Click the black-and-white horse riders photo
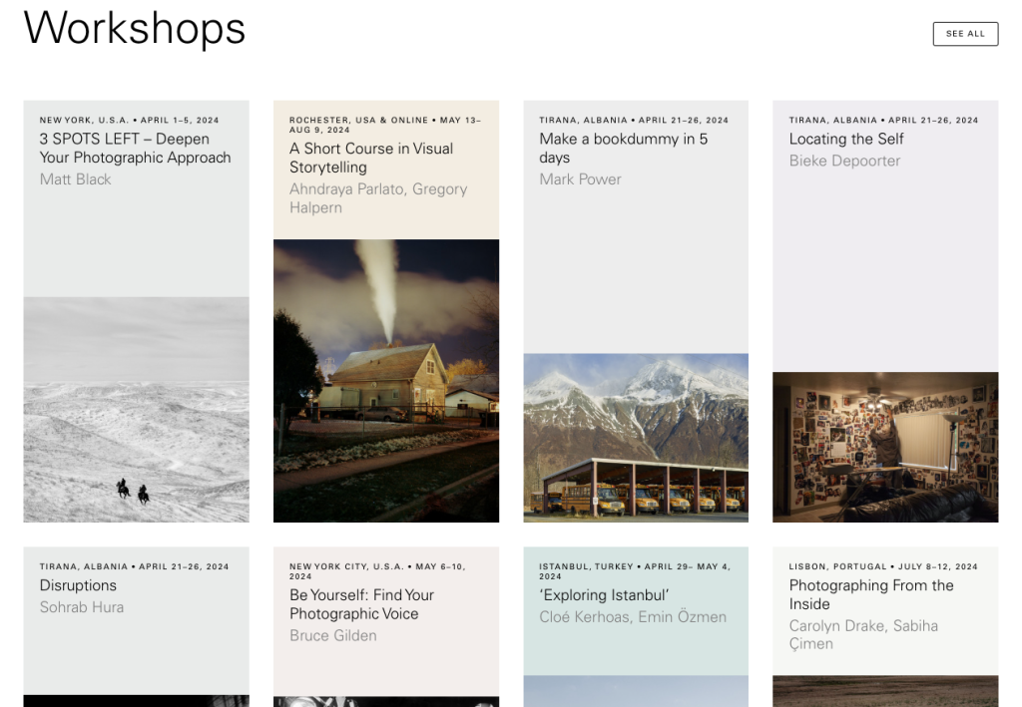Screen dimensions: 1022x707 pyautogui.click(x=136, y=409)
